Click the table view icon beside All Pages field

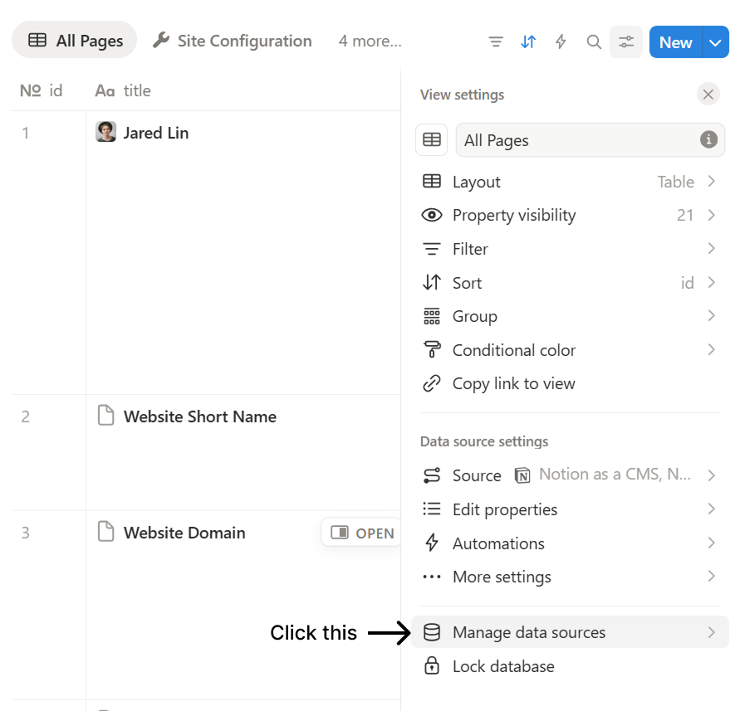[432, 140]
